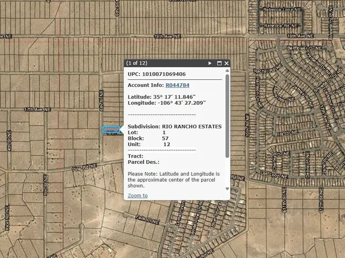Maximize the parcel info popup
This screenshot has width=345, height=258.
tap(219, 64)
